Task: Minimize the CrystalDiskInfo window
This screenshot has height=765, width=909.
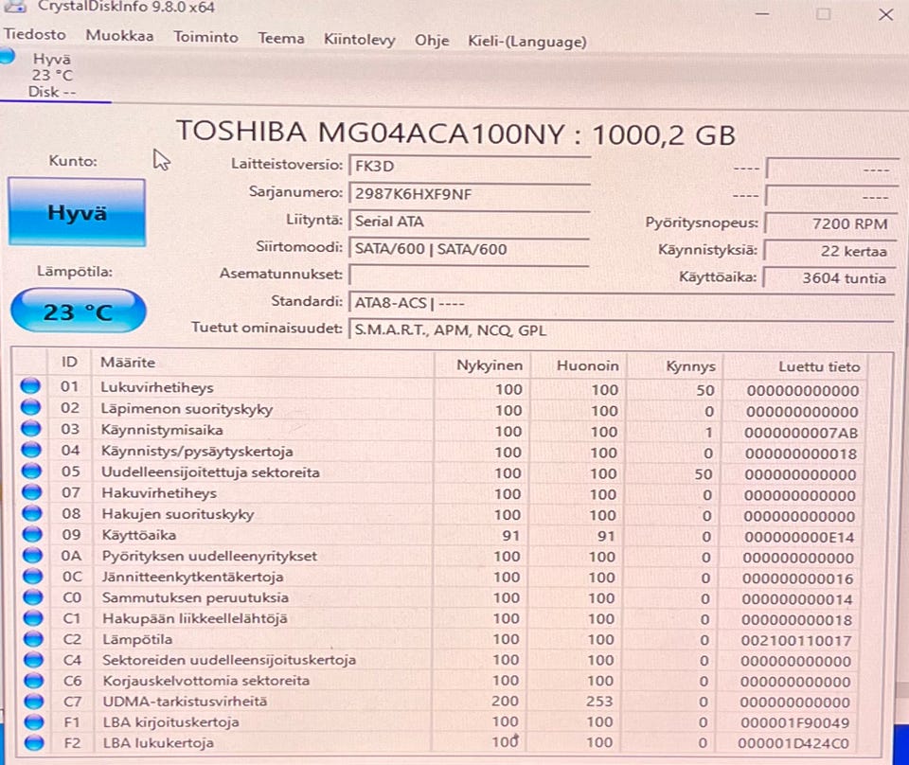Action: [x=762, y=14]
